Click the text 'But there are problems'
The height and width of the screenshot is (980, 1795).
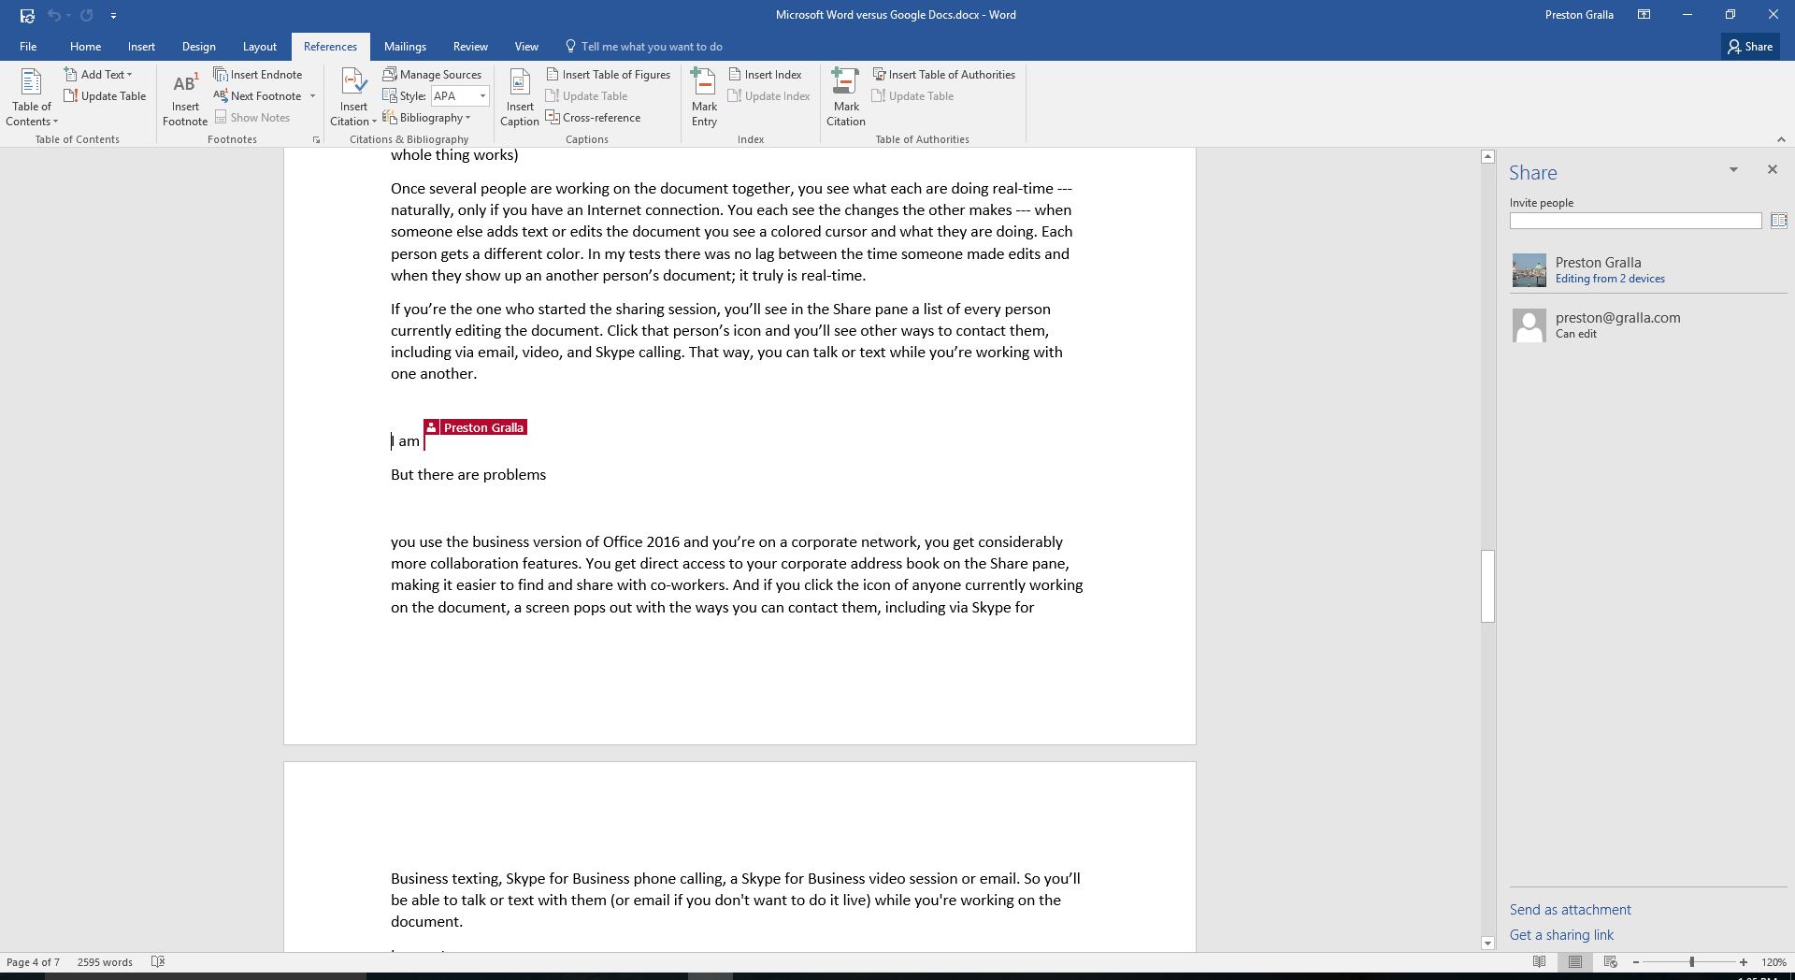[468, 474]
